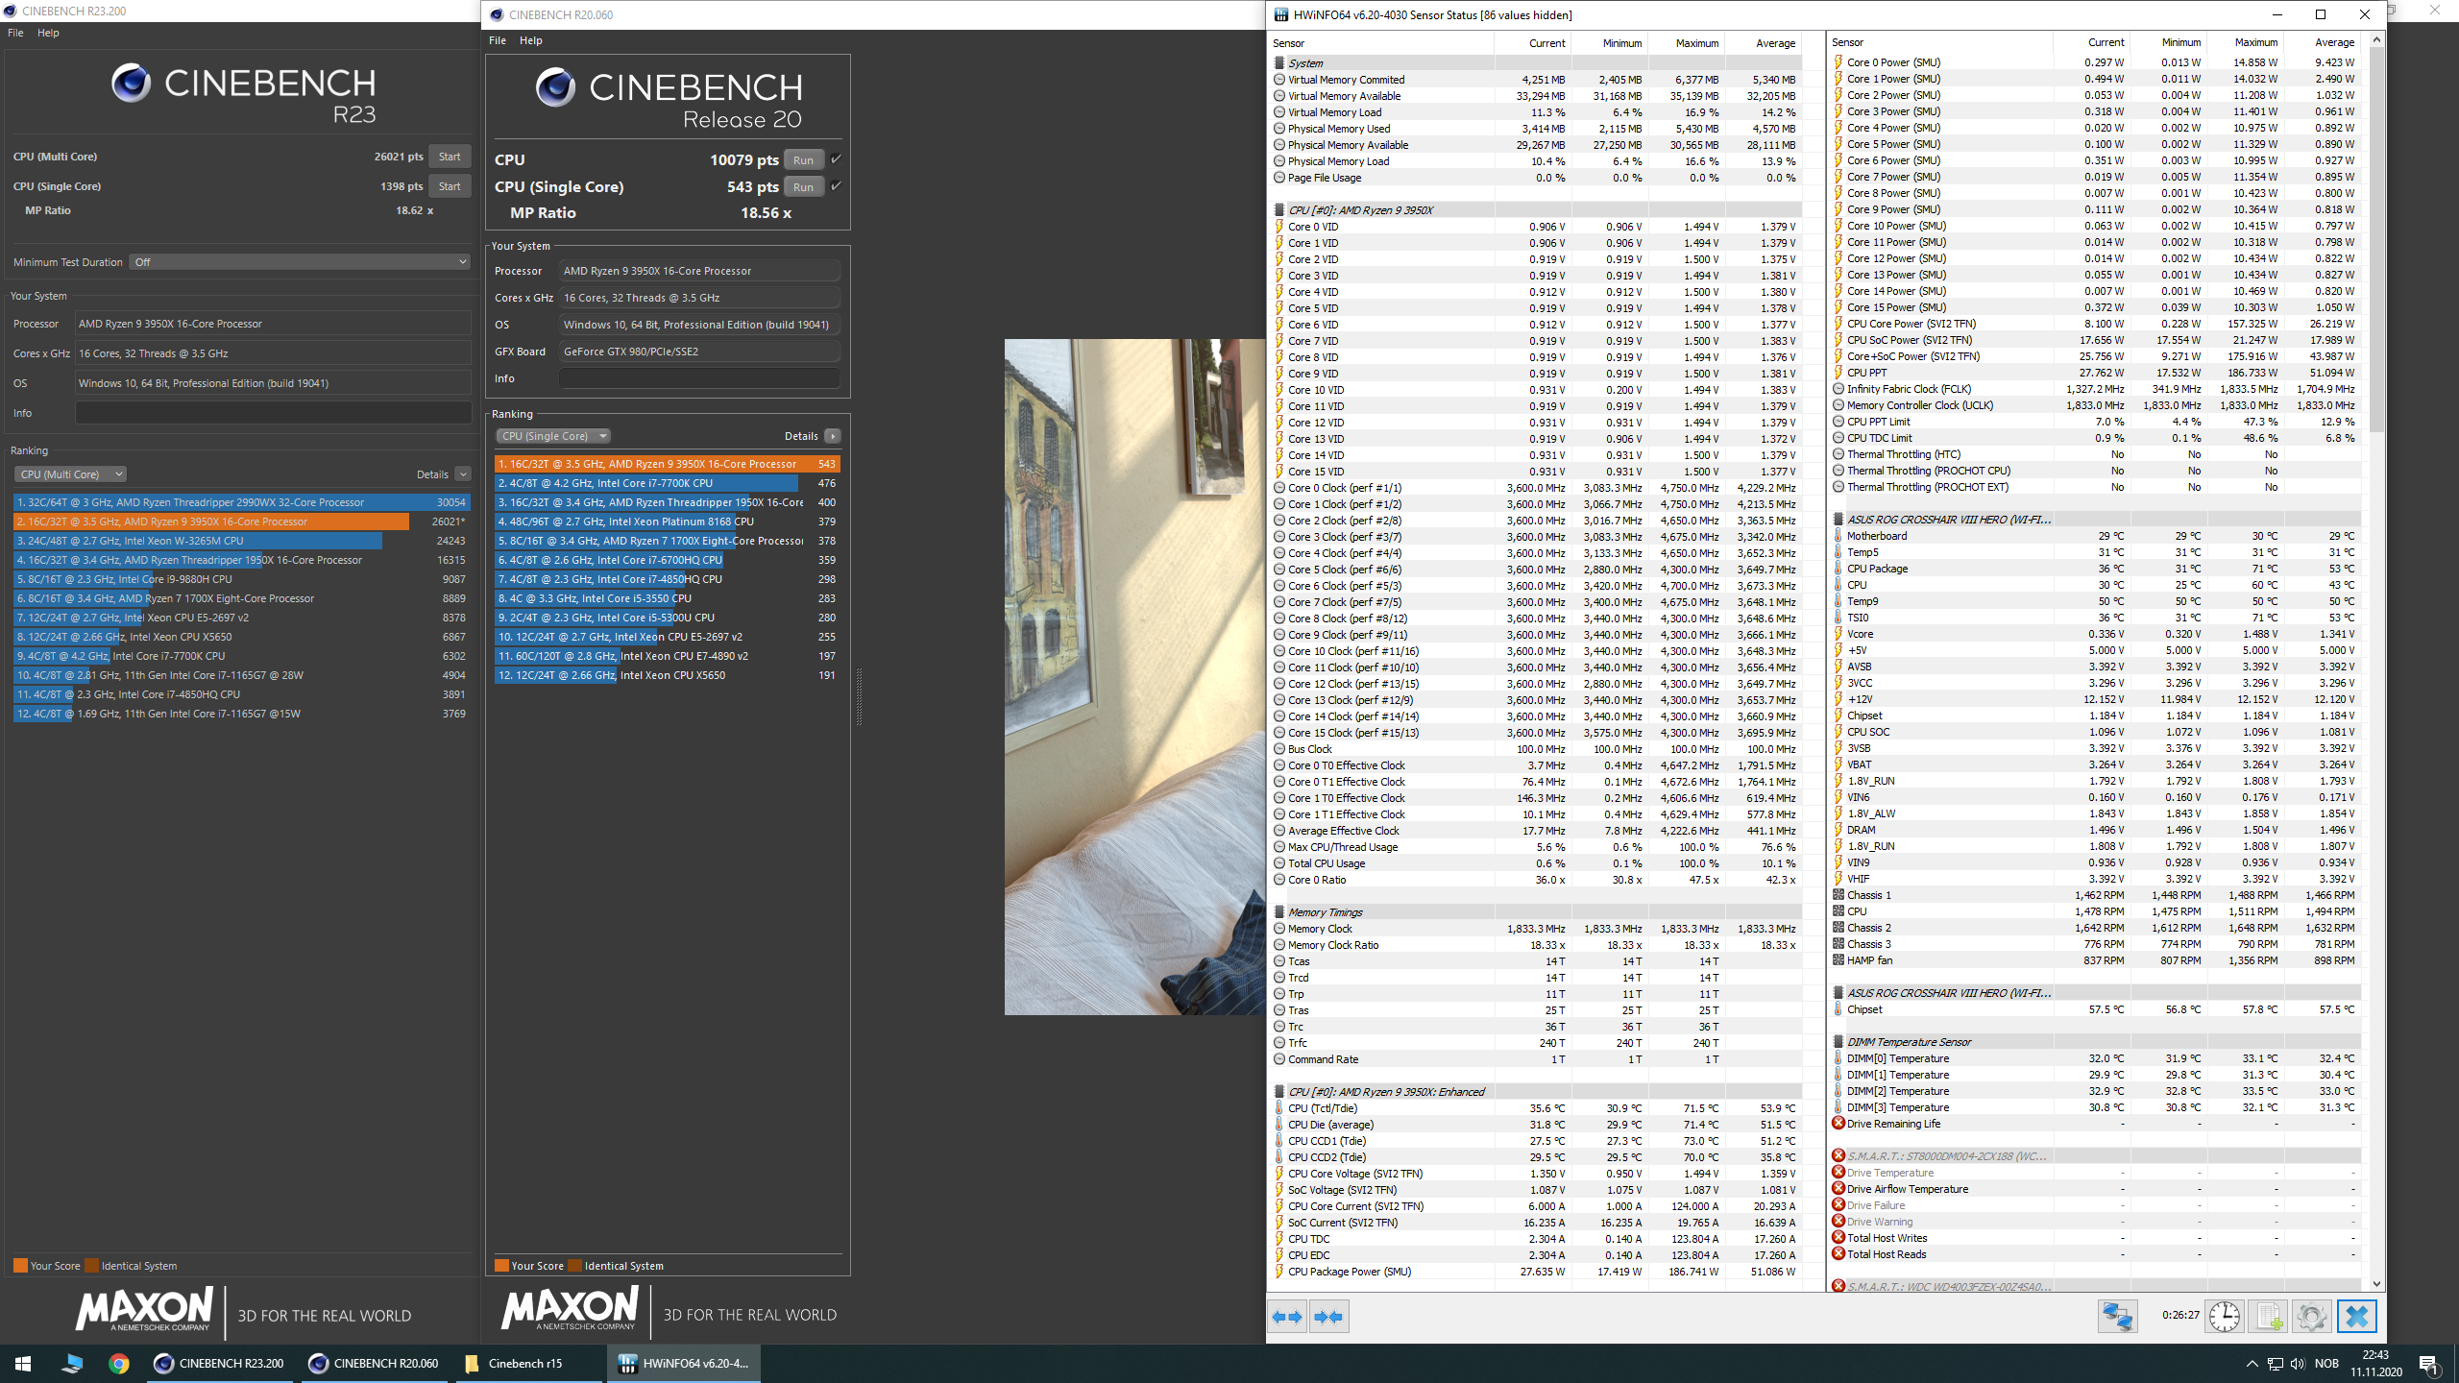The width and height of the screenshot is (2459, 1383).
Task: Open CPU (Single Core) ranking dropdown in R20
Action: coord(553,436)
